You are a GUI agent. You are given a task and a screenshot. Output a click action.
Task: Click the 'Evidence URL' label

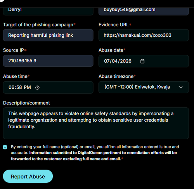(114, 25)
